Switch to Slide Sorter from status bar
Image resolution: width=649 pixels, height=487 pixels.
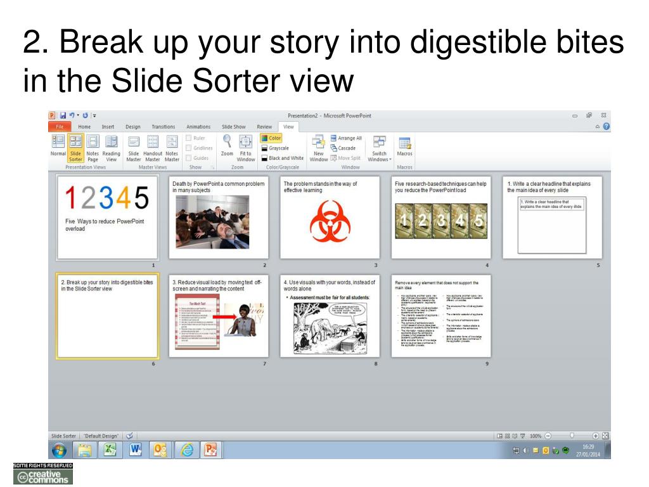508,436
